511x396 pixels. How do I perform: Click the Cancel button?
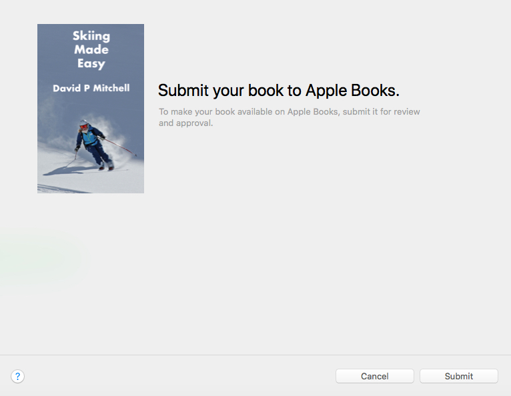375,376
